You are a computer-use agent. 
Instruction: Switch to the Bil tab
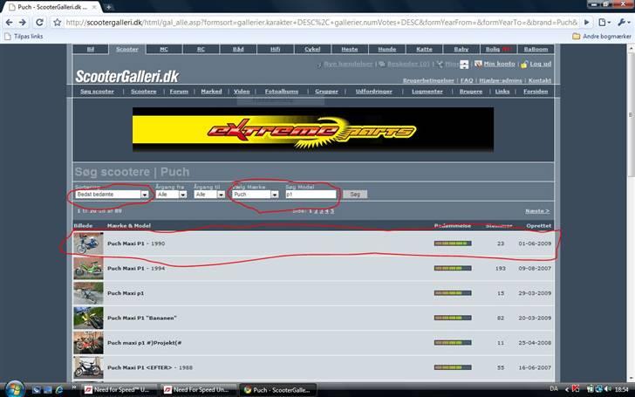coord(91,50)
